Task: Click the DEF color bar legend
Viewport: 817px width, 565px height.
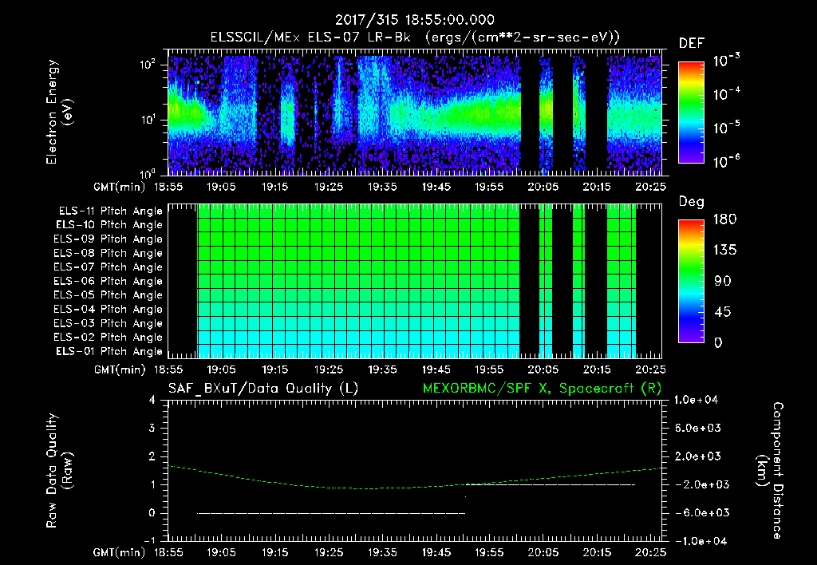Action: click(691, 112)
